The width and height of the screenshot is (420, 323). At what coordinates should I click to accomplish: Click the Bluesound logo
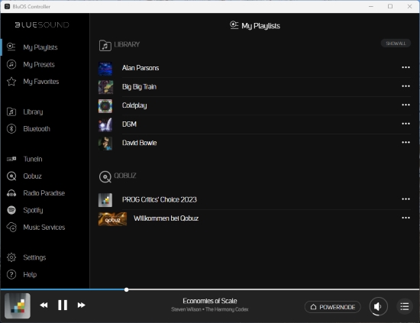click(42, 25)
